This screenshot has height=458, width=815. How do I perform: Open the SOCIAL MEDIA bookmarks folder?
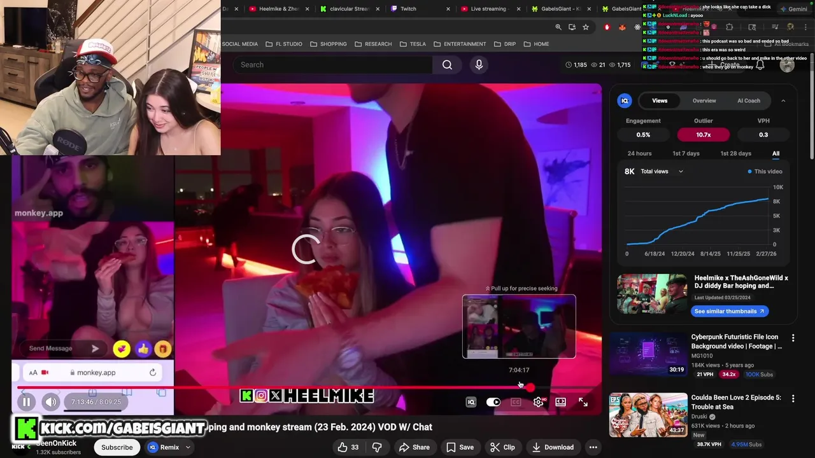(x=239, y=44)
